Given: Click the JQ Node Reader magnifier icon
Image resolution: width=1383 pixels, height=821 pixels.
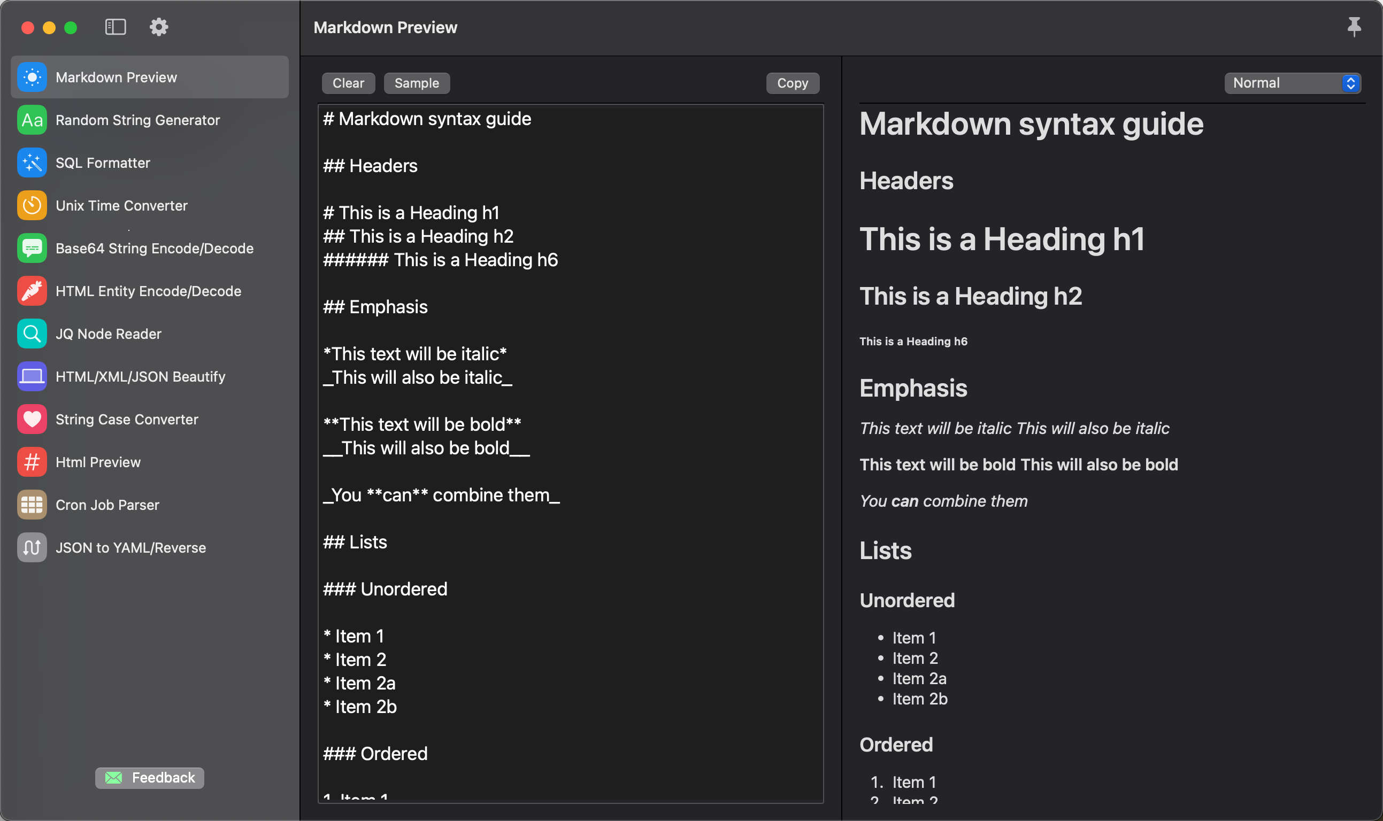Looking at the screenshot, I should click(32, 334).
